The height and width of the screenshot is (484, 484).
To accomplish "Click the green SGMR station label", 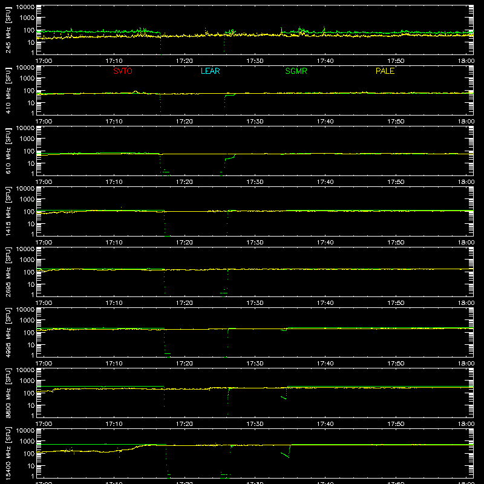I will tap(296, 71).
